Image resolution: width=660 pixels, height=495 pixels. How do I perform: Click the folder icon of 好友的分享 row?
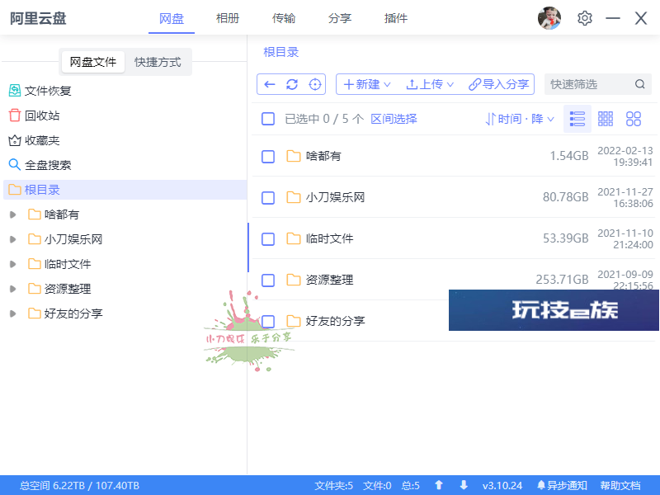point(294,321)
